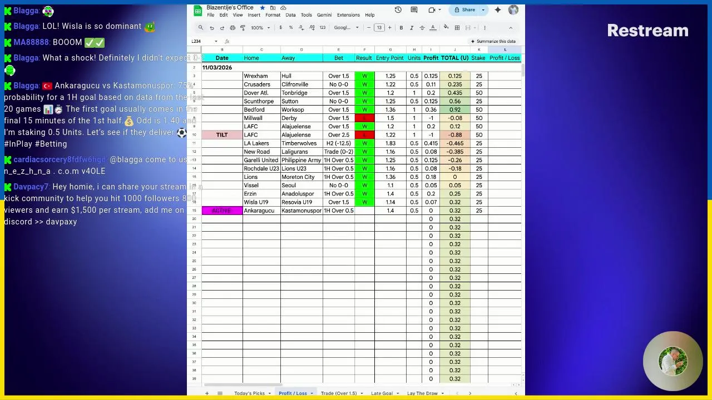Open the Data menu
712x400 pixels.
click(290, 15)
